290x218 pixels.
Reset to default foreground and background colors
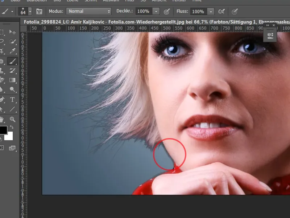pyautogui.click(x=1, y=139)
